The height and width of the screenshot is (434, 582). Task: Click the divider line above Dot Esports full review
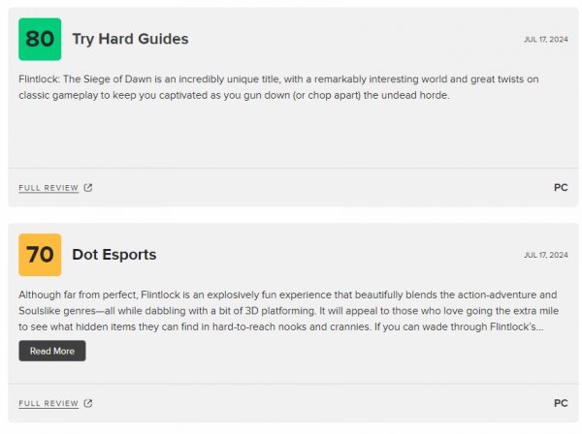[293, 384]
